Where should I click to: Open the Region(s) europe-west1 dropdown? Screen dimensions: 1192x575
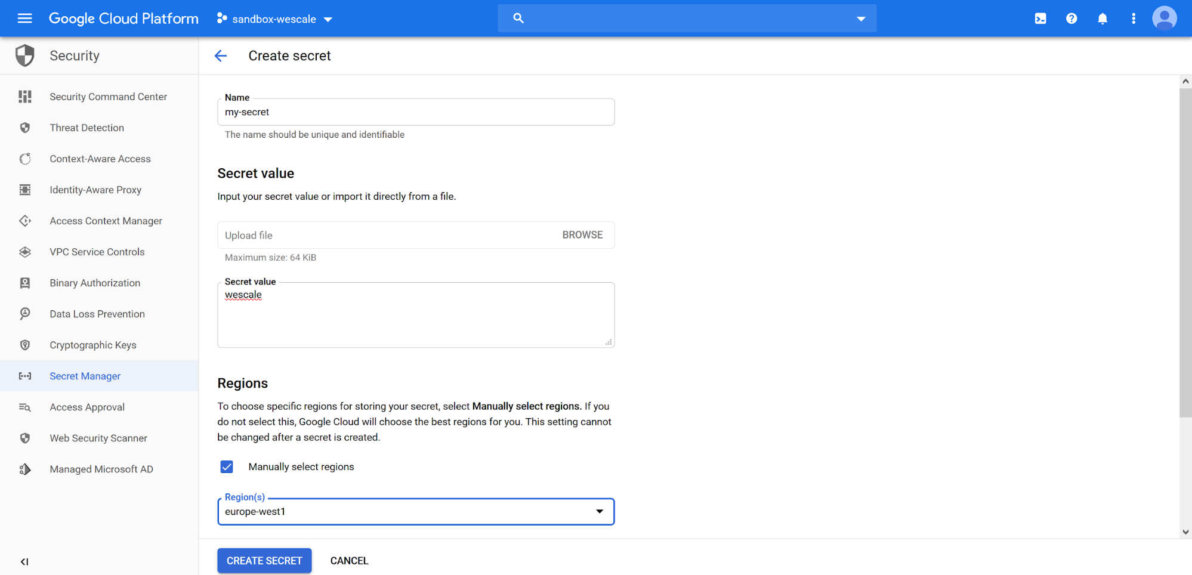tap(416, 511)
